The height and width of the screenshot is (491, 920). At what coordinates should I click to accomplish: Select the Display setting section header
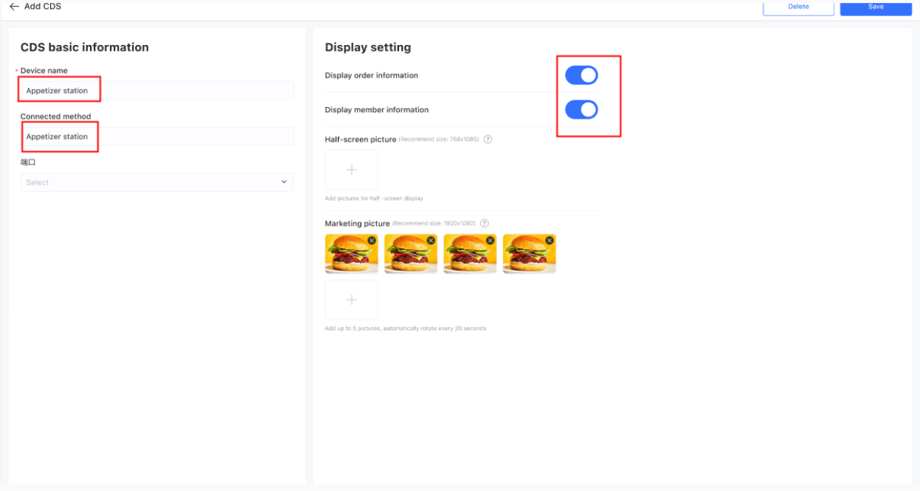click(x=367, y=47)
